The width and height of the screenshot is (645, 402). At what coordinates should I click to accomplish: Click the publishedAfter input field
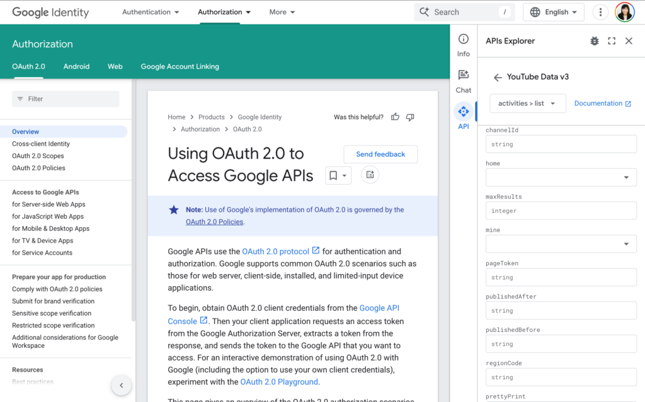pos(561,311)
